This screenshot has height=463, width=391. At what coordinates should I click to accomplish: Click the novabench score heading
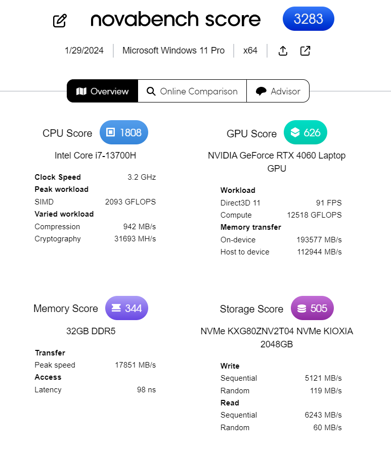point(176,20)
